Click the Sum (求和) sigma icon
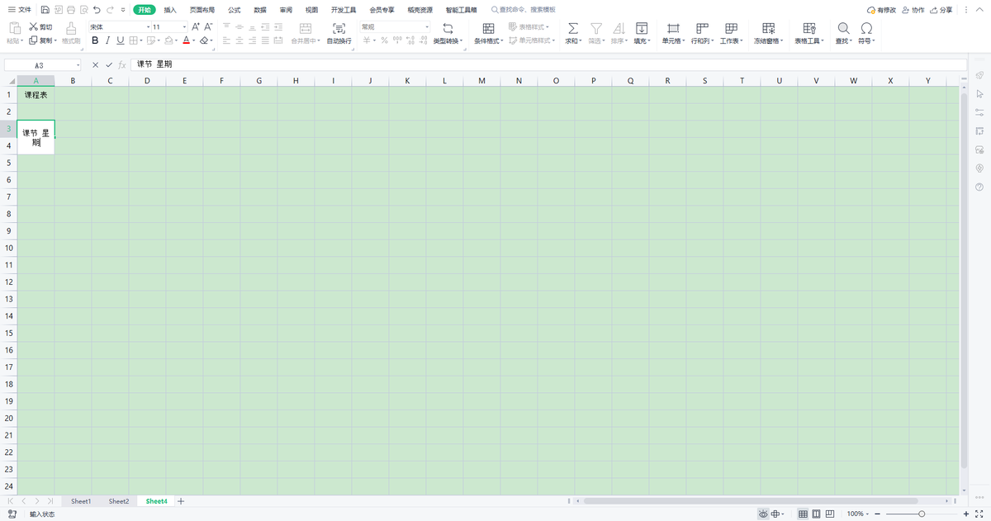Image resolution: width=991 pixels, height=521 pixels. [x=572, y=28]
